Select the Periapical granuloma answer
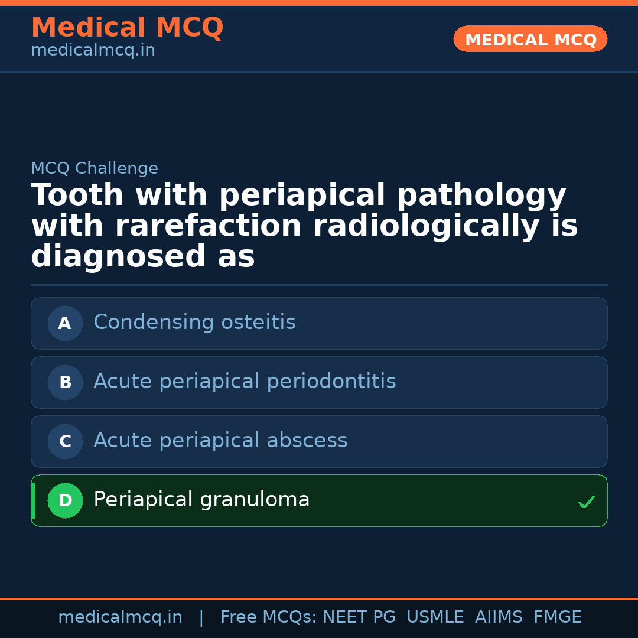The height and width of the screenshot is (638, 638). pyautogui.click(x=201, y=500)
